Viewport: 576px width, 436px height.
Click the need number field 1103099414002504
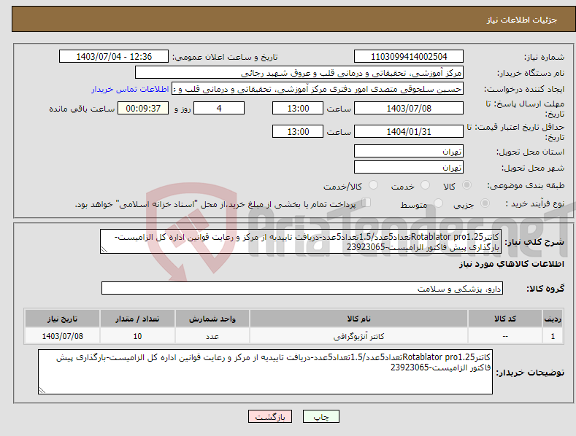[409, 57]
